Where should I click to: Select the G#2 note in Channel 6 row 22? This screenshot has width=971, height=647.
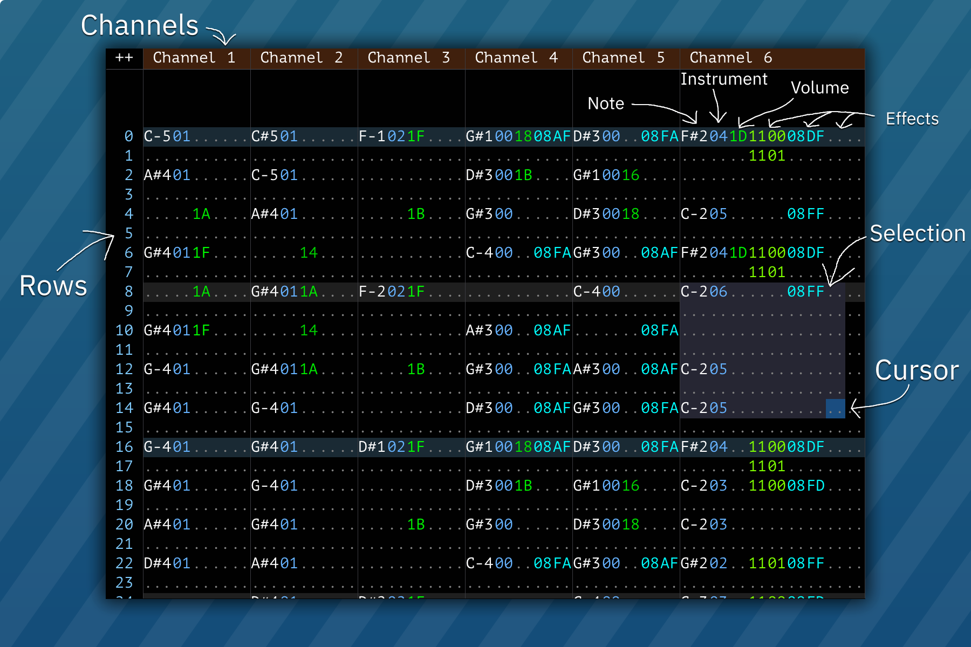[694, 563]
